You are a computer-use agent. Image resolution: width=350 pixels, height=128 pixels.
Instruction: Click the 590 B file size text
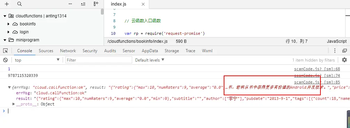tap(181, 41)
